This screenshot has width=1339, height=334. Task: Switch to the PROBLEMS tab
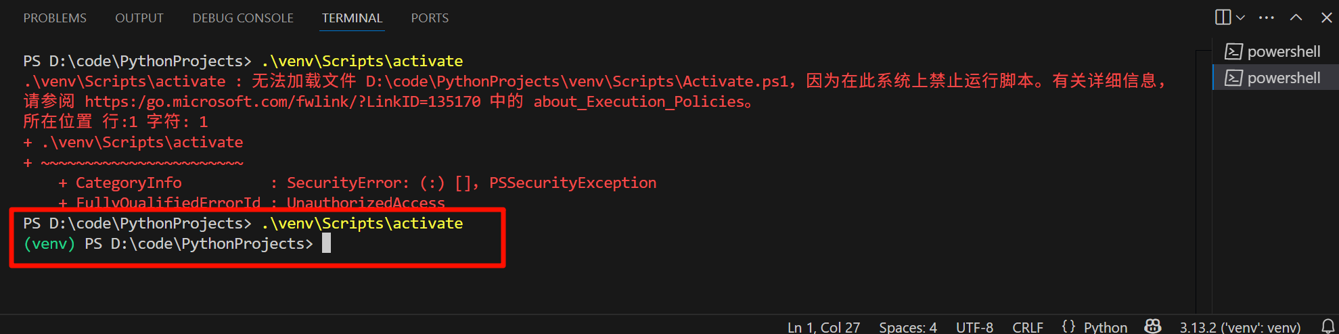point(55,18)
